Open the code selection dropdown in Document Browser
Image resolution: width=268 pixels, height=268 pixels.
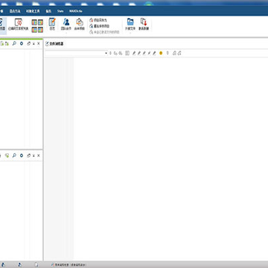(106, 53)
